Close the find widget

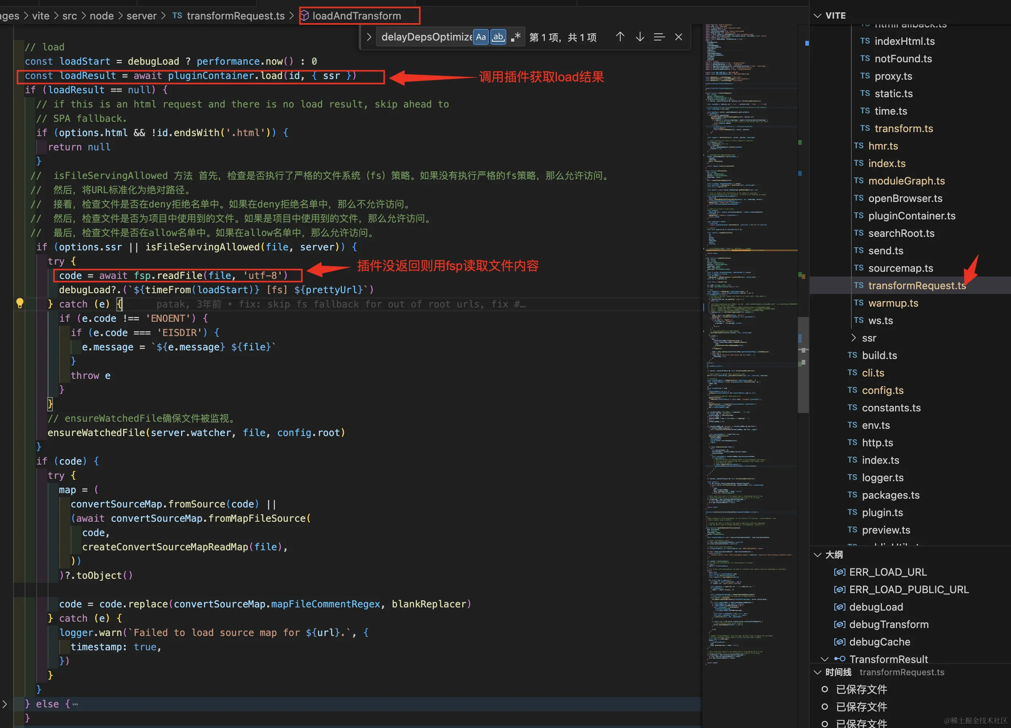[679, 37]
